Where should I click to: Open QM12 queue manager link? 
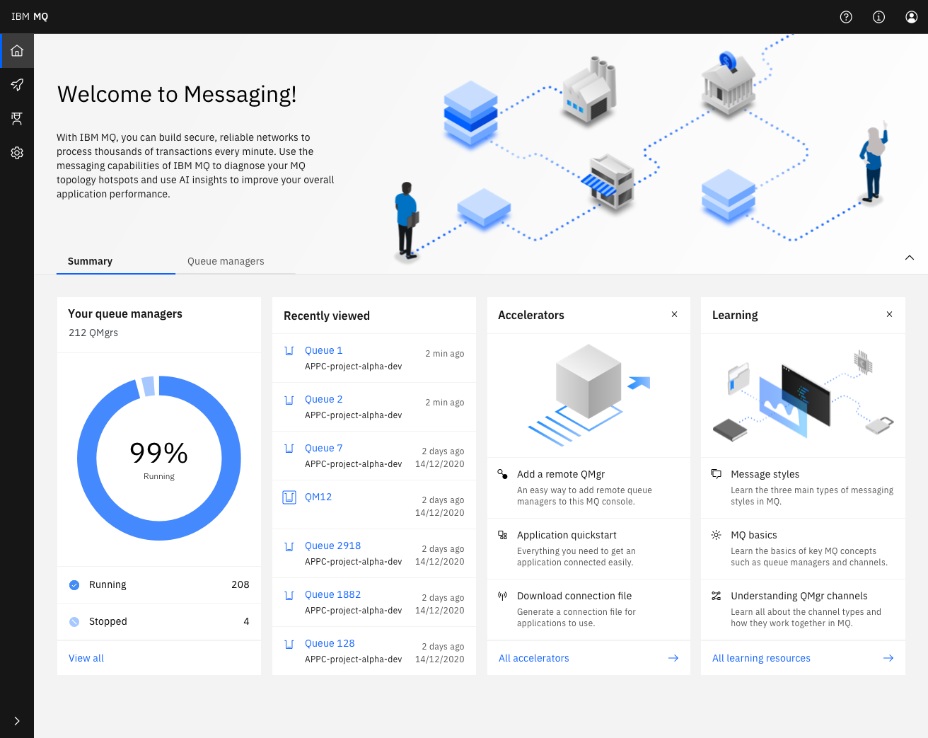coord(318,497)
